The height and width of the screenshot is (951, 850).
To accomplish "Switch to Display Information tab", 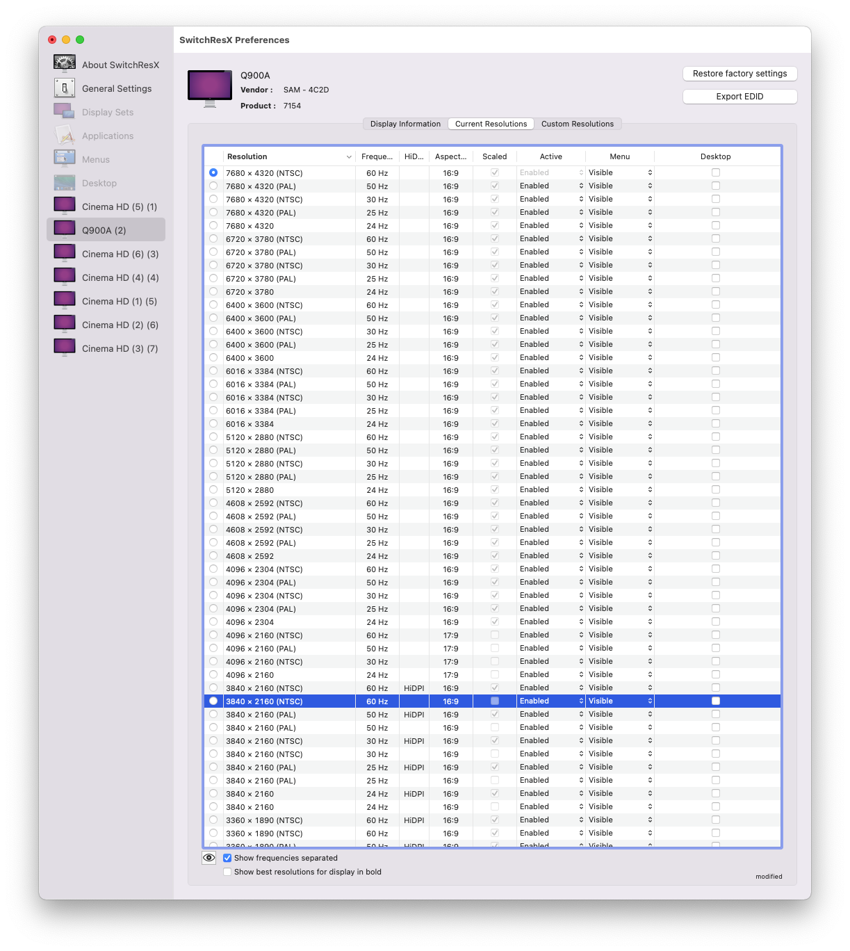I will (405, 124).
